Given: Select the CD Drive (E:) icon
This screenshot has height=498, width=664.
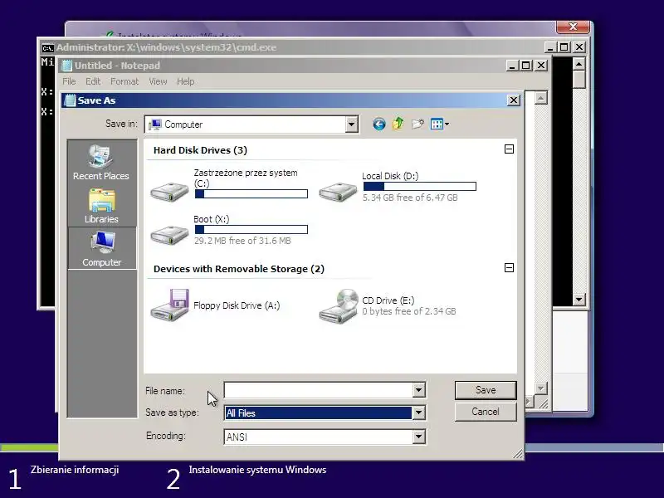Looking at the screenshot, I should coord(338,305).
